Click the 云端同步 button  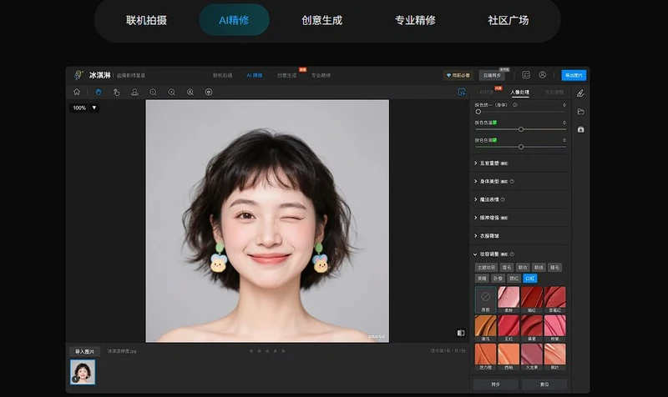[x=492, y=75]
